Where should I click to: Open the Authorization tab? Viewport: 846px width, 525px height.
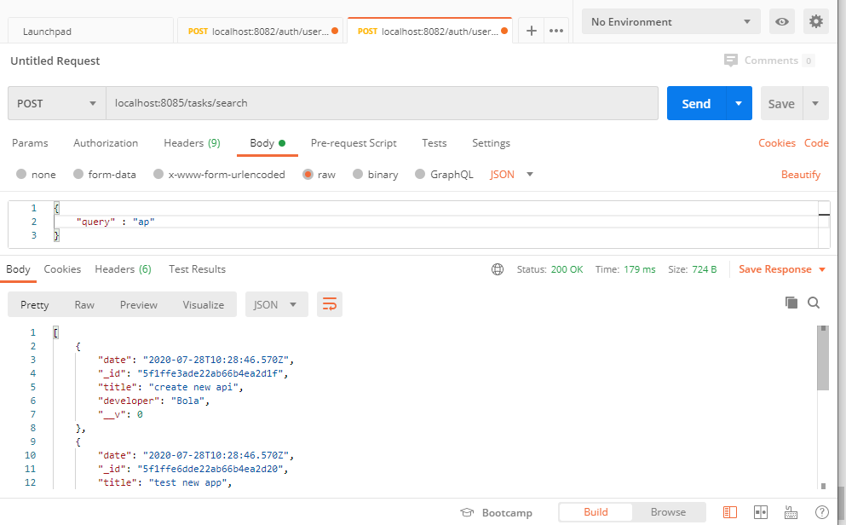point(106,143)
